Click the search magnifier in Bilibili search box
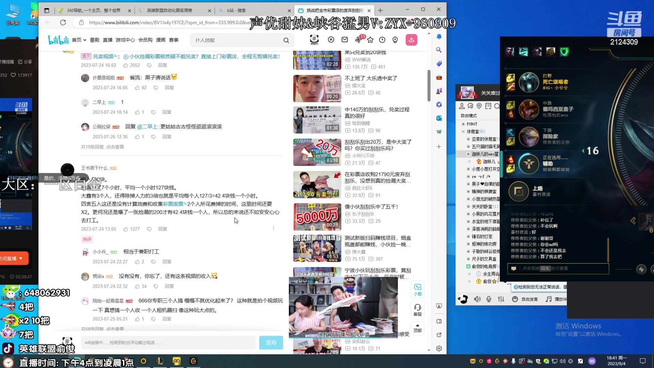Image resolution: width=654 pixels, height=368 pixels. pyautogui.click(x=286, y=40)
